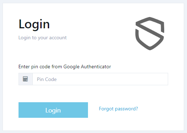Click the shield logo icon
The image size is (187, 133).
click(x=150, y=34)
